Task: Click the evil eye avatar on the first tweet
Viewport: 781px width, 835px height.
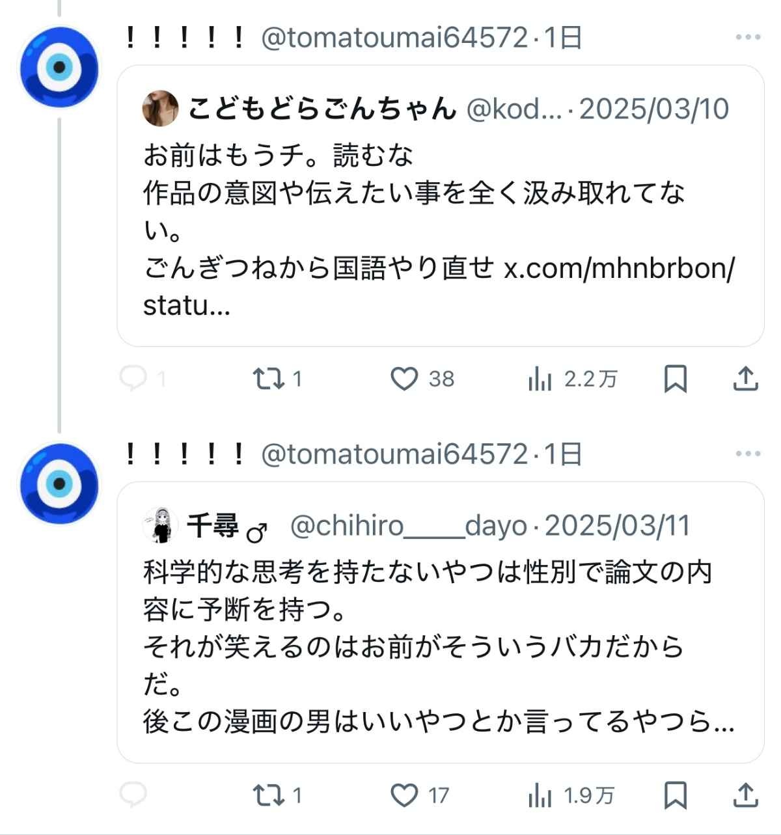Action: [x=59, y=67]
